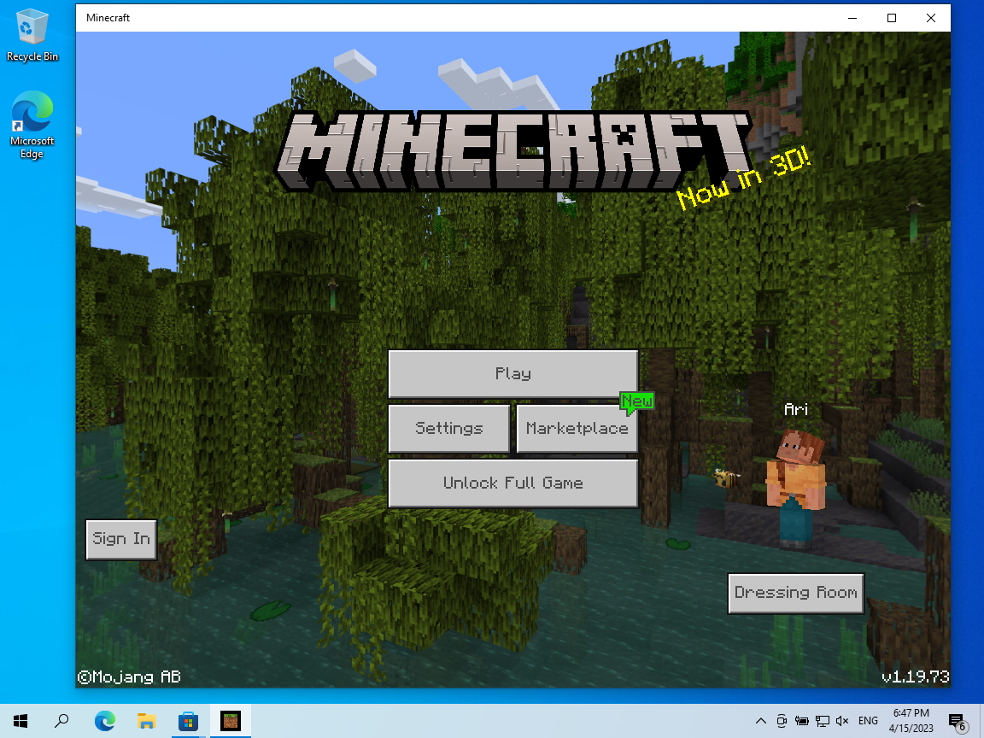
Task: Open the taskbar clock showing 6:47 PM
Action: (x=911, y=721)
